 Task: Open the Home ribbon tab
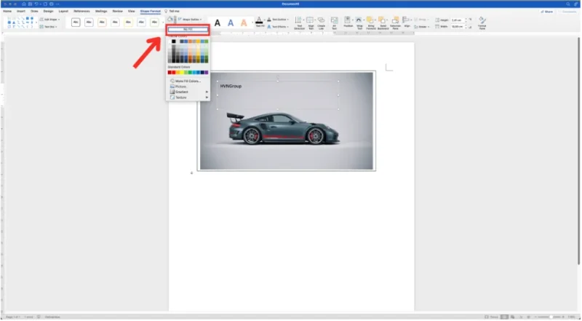pos(7,11)
